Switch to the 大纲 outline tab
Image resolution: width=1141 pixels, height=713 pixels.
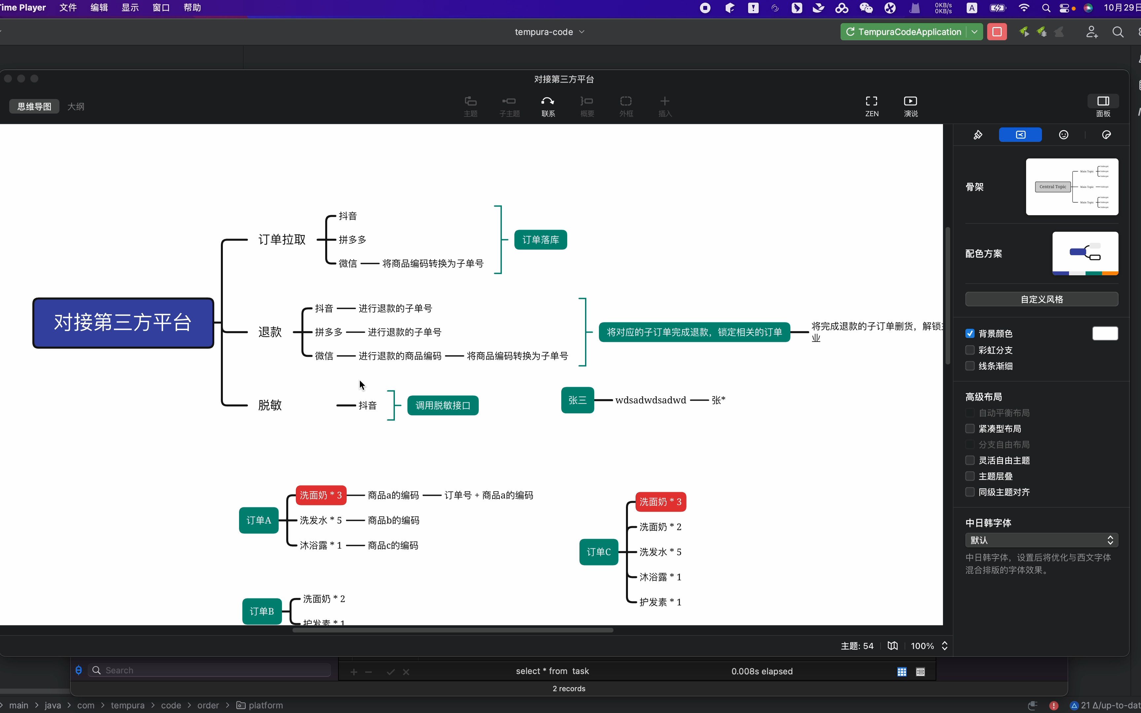76,107
